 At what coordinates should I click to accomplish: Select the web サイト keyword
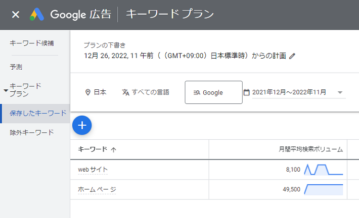click(x=93, y=170)
